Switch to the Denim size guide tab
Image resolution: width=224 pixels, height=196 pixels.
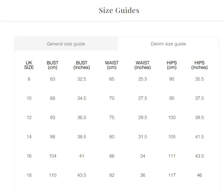pos(168,44)
